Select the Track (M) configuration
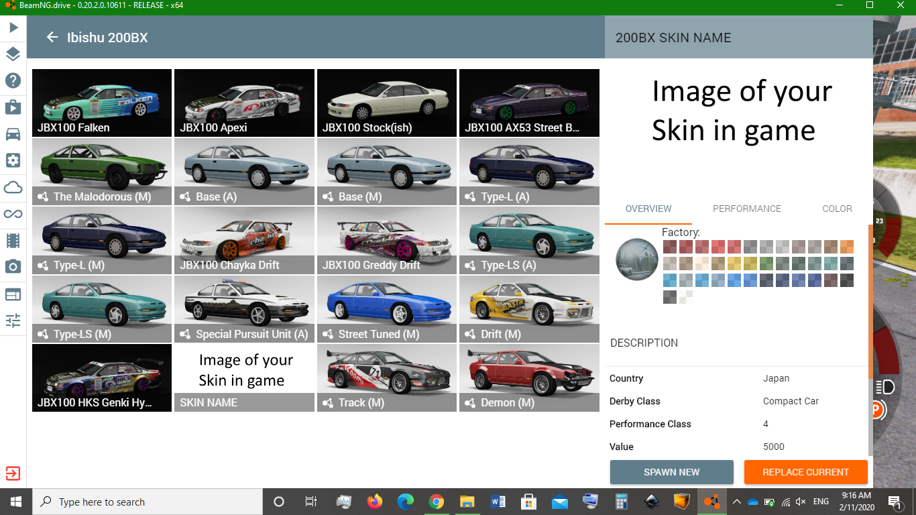 tap(387, 378)
